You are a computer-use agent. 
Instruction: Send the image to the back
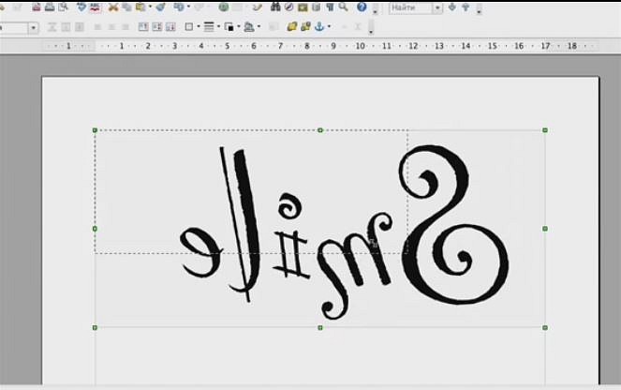(x=305, y=27)
